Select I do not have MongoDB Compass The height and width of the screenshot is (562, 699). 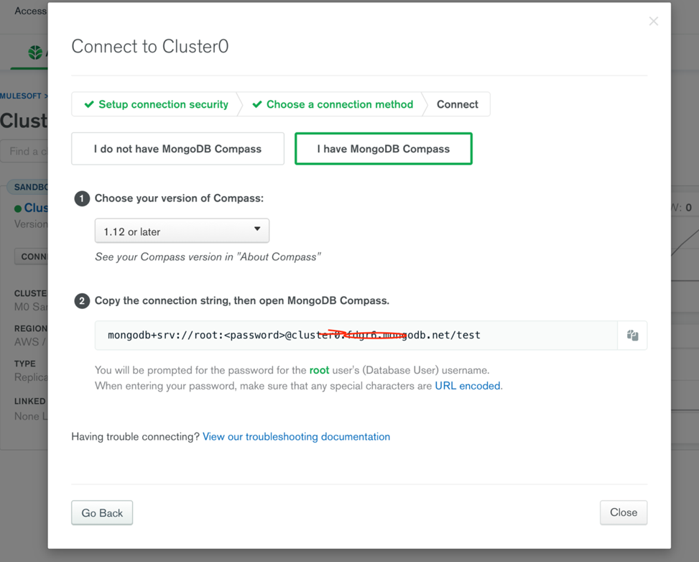click(x=178, y=149)
